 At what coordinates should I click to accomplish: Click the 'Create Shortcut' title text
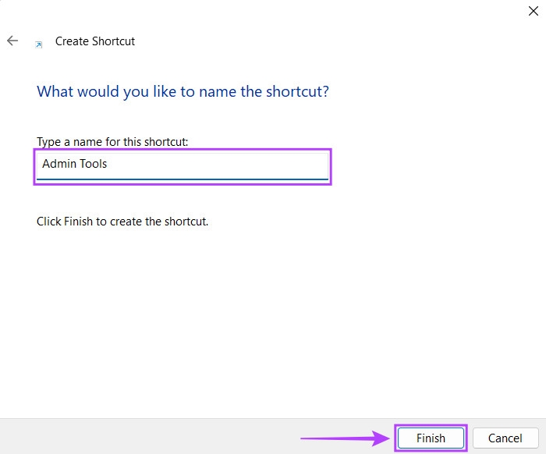95,41
